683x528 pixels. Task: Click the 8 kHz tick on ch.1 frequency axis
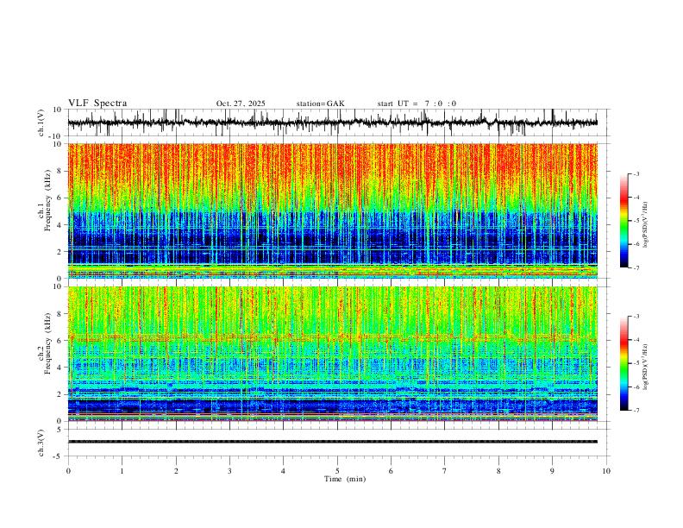point(60,171)
